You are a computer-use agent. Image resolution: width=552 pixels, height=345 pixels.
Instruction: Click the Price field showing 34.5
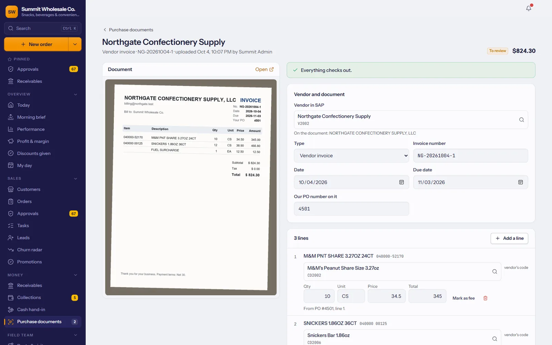click(386, 296)
